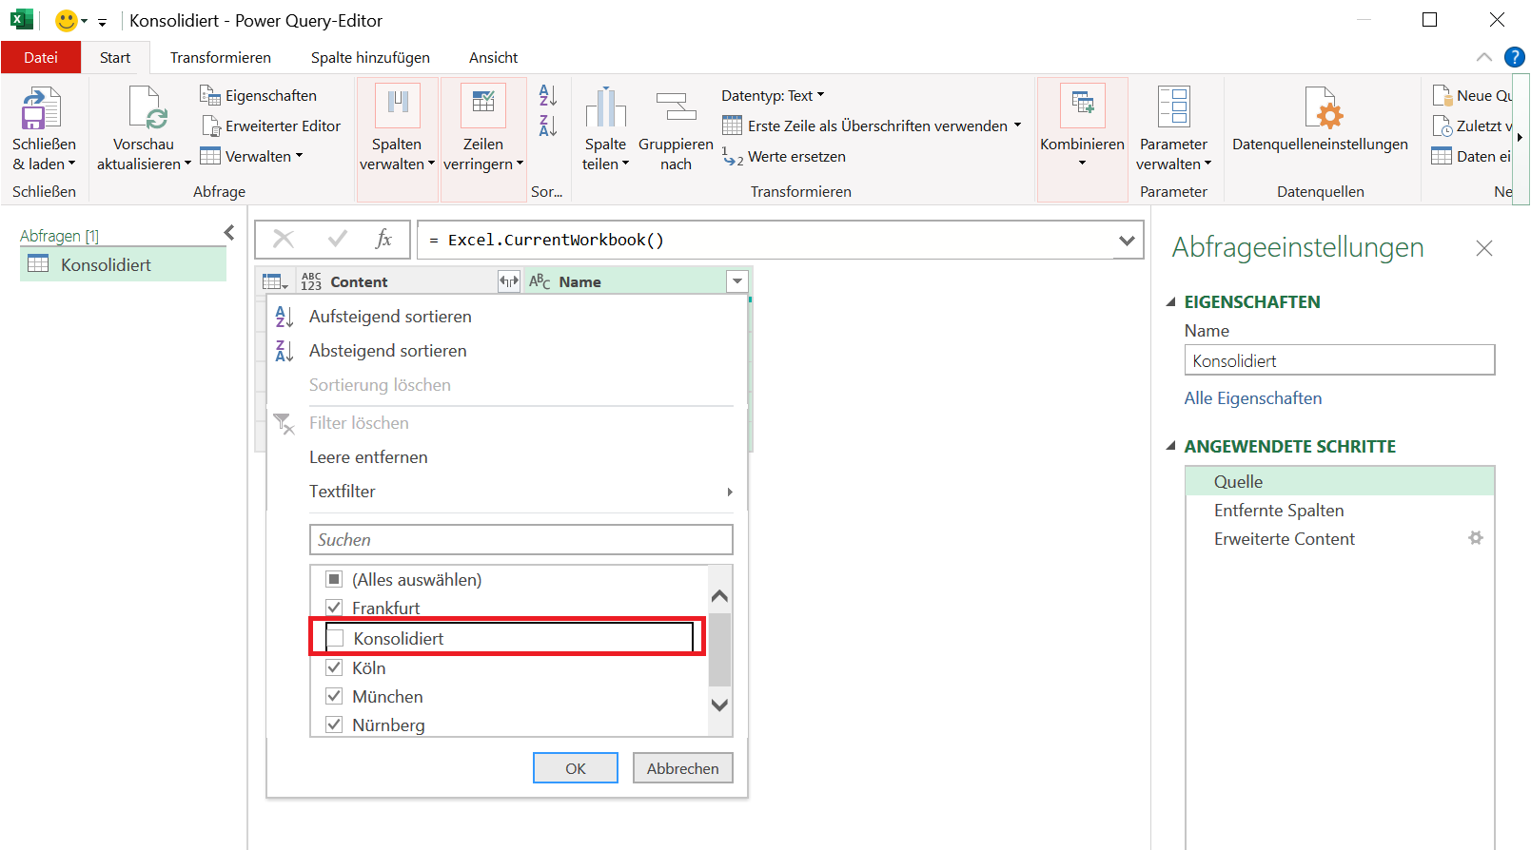The height and width of the screenshot is (850, 1531).
Task: Click the query Name input field
Action: (1340, 360)
